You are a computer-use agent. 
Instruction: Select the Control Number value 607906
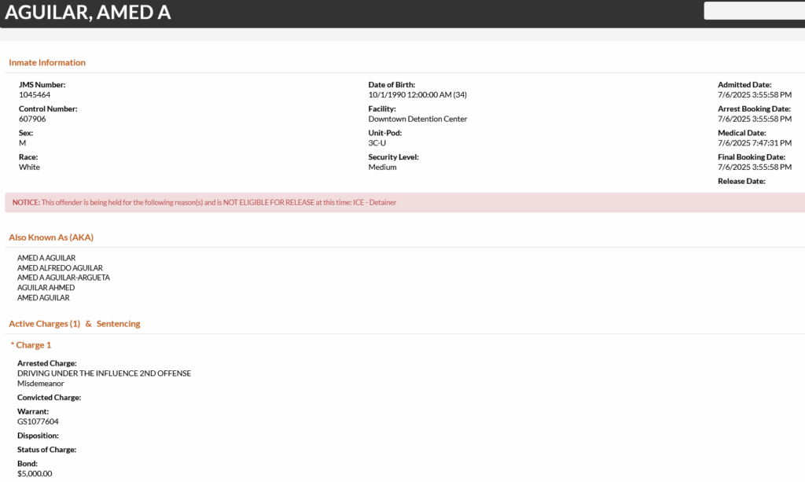click(32, 119)
